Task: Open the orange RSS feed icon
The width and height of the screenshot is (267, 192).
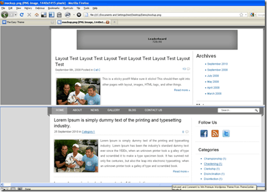Action: click(x=215, y=133)
